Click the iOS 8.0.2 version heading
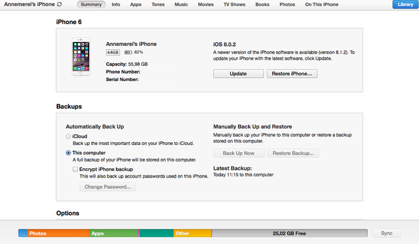Viewport: 419px width, 244px height. 225,45
